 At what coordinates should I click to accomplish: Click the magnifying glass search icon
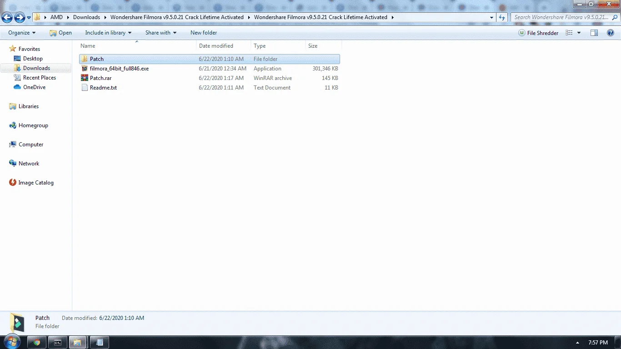pos(614,17)
